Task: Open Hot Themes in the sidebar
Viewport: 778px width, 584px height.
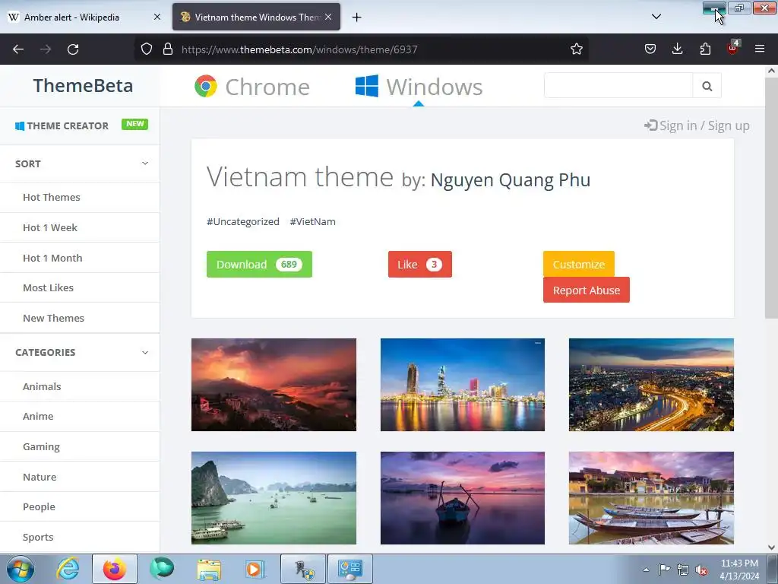Action: 52,197
